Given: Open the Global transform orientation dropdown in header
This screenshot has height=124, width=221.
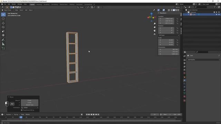Looking at the screenshot, I should click(x=81, y=7).
